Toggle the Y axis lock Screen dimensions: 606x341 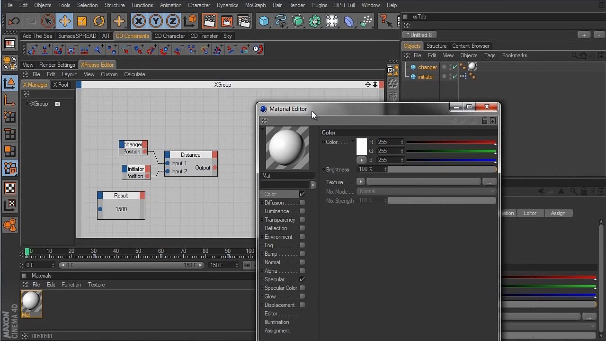[x=156, y=21]
